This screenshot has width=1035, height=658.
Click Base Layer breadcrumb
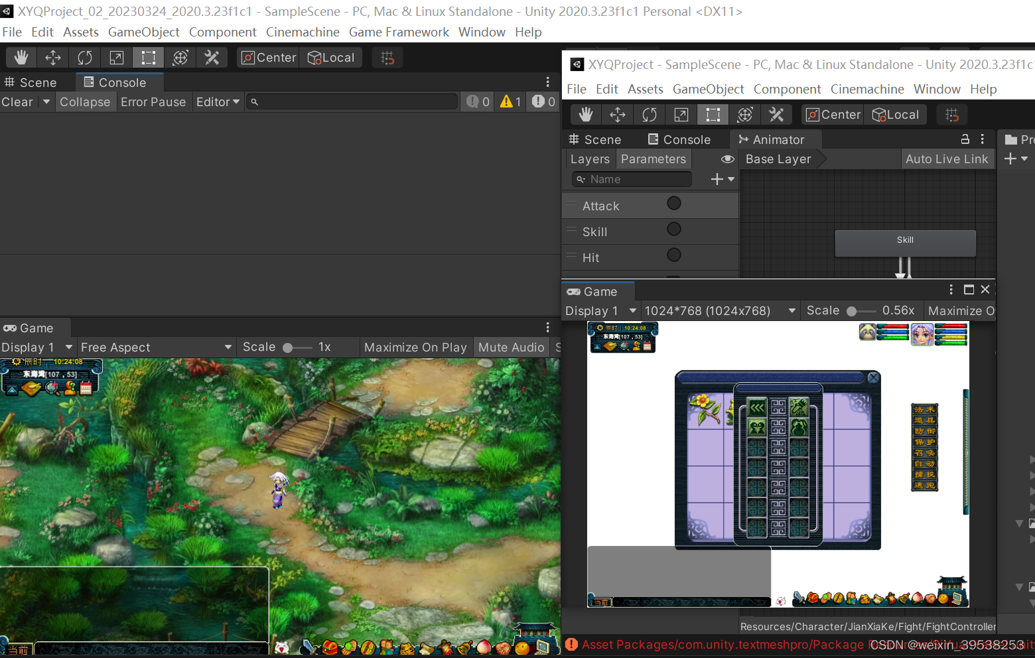pyautogui.click(x=778, y=159)
